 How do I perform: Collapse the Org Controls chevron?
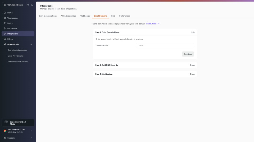pyautogui.click(x=31, y=44)
